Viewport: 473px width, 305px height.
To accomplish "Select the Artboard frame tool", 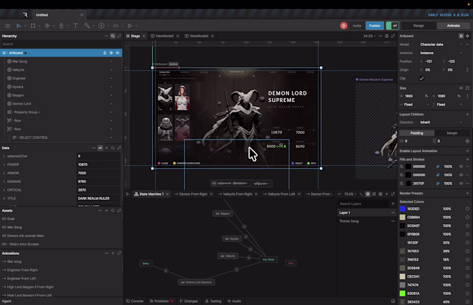I will [x=33, y=25].
